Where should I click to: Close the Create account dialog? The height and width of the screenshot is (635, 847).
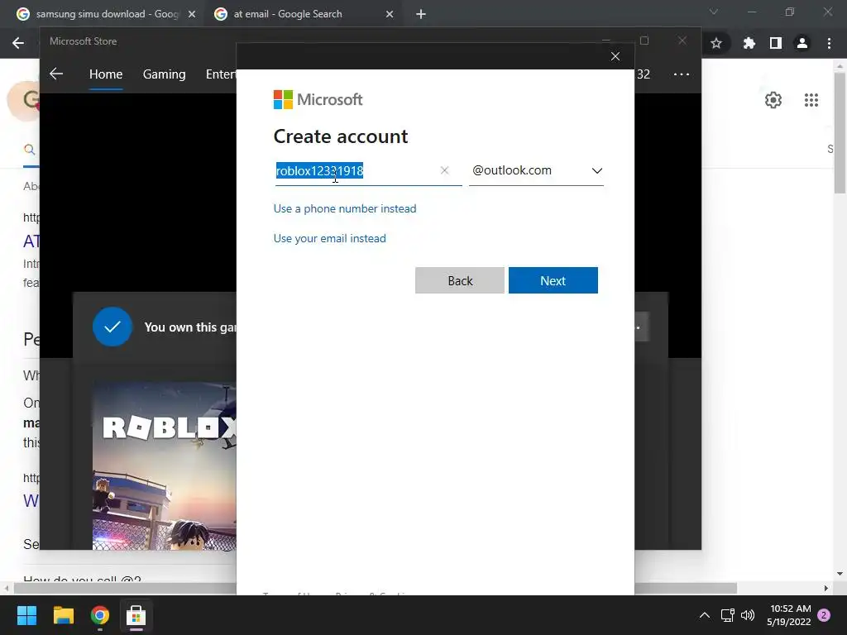[615, 56]
